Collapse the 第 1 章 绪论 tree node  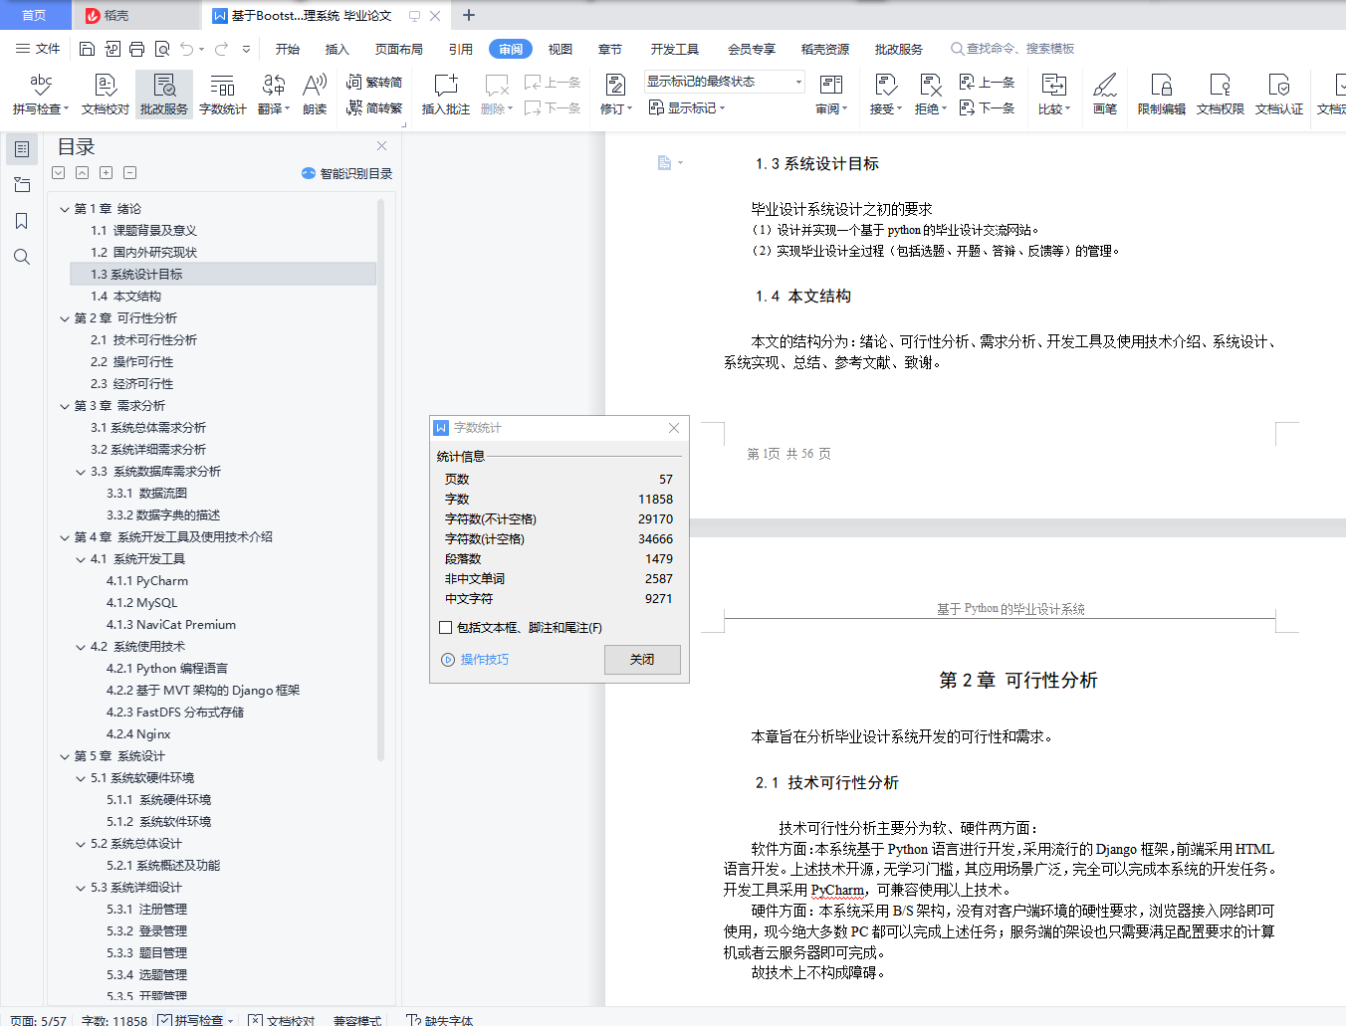[x=65, y=209]
